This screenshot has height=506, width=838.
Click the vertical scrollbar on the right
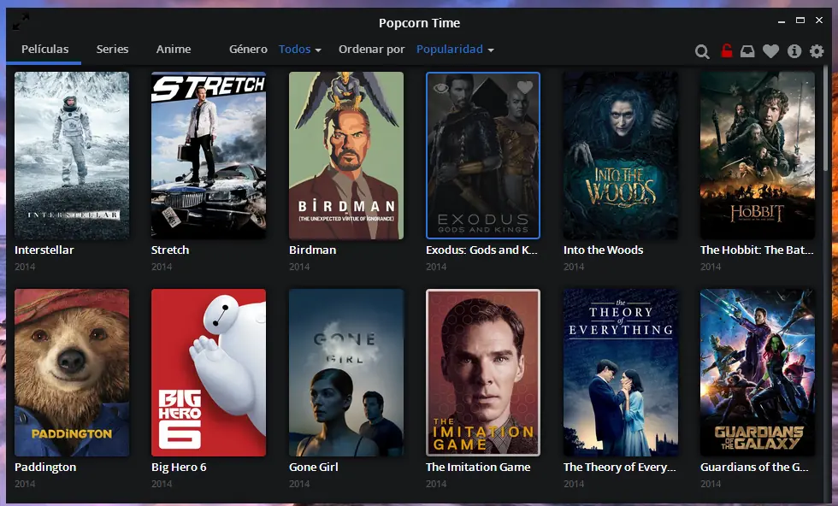pyautogui.click(x=827, y=118)
